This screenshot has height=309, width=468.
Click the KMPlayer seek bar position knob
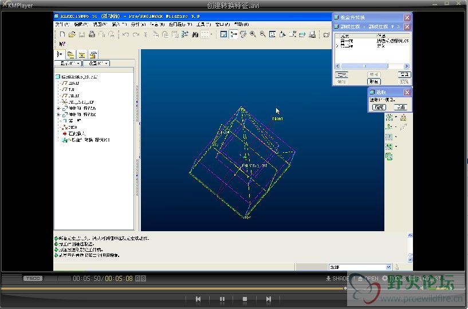click(345, 288)
